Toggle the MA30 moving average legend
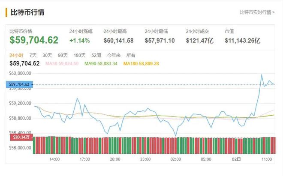283x176 pixels. [x=62, y=63]
